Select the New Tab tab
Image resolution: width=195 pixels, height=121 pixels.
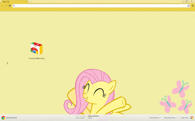click(14, 2)
